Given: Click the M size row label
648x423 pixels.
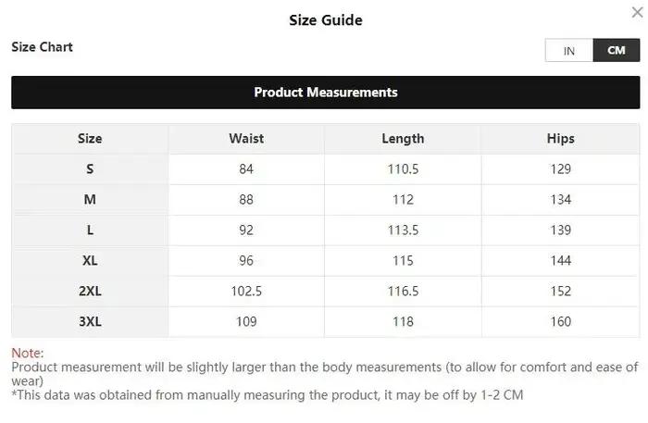Looking at the screenshot, I should coord(90,200).
